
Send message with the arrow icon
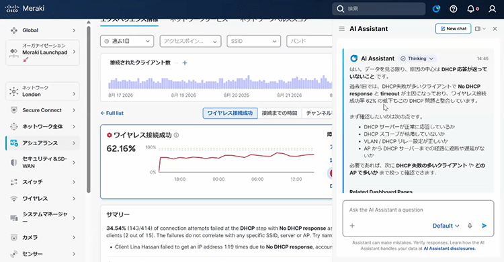[x=484, y=226]
